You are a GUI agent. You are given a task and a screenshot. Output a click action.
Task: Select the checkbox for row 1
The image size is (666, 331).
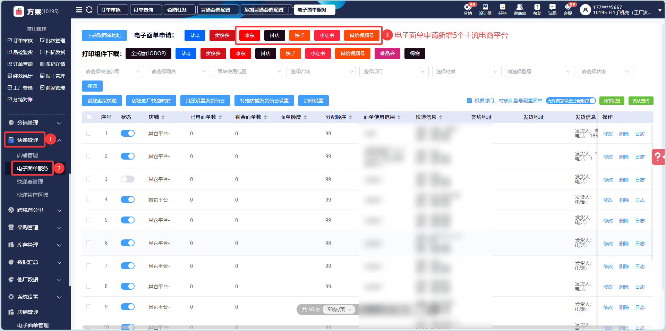click(x=89, y=133)
